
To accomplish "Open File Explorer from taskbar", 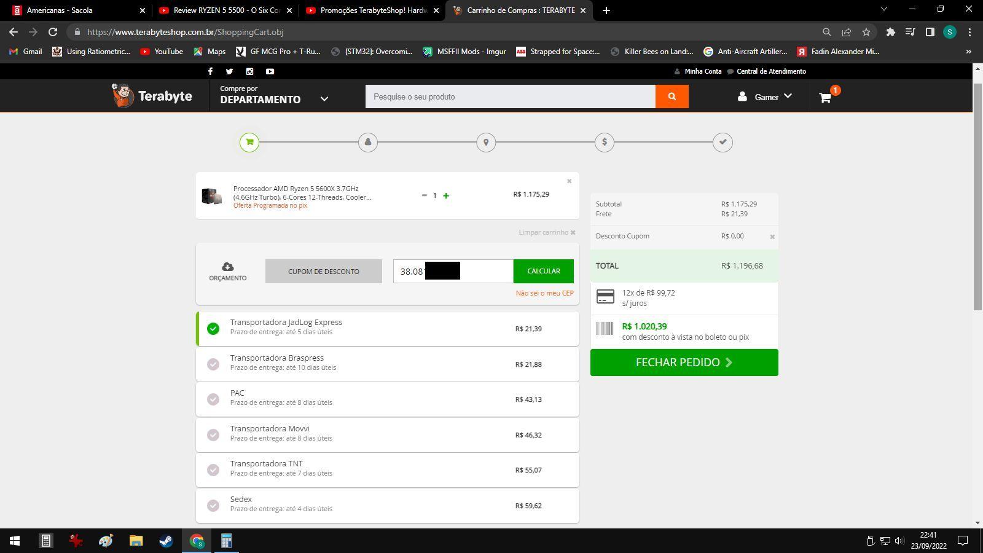I will tap(136, 541).
